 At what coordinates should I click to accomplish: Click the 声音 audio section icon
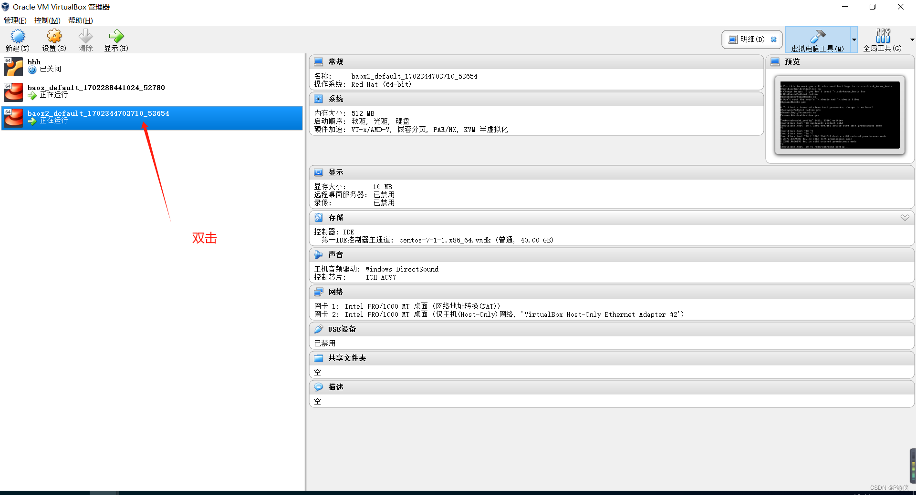[x=319, y=255]
